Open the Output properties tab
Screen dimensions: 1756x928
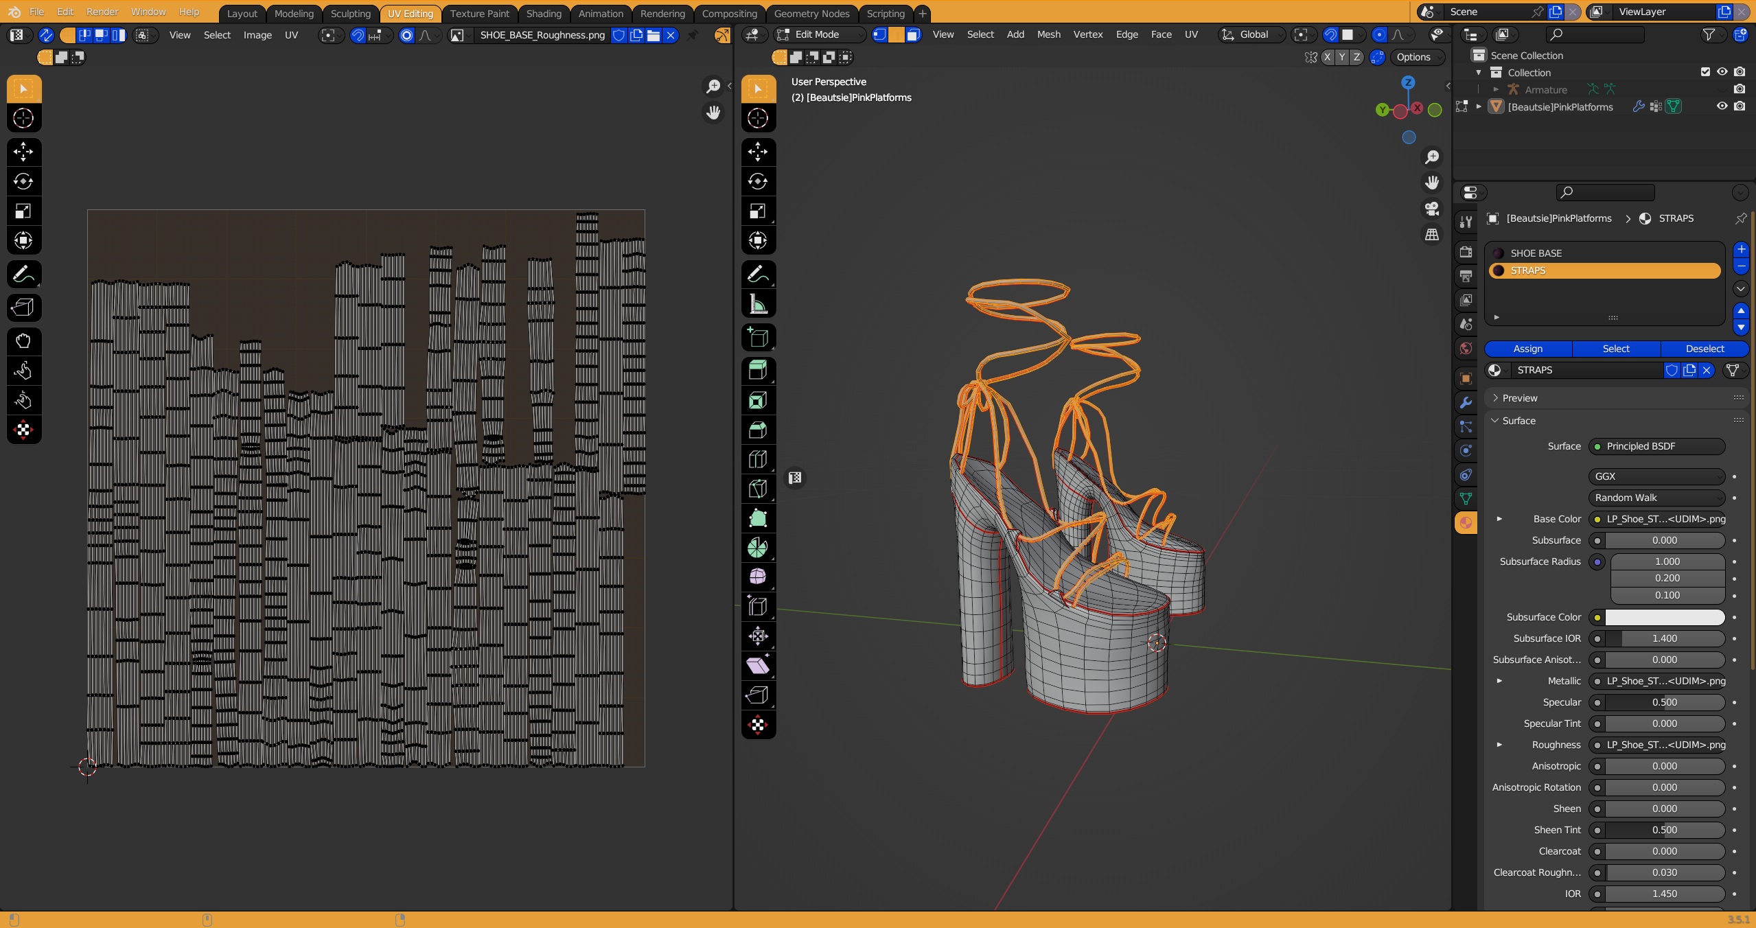pyautogui.click(x=1466, y=276)
